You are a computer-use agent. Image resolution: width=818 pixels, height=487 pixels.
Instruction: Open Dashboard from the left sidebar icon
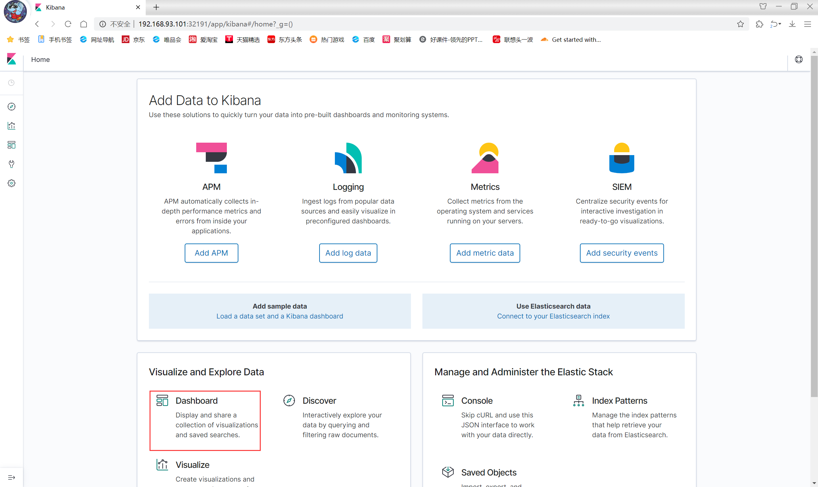click(12, 145)
